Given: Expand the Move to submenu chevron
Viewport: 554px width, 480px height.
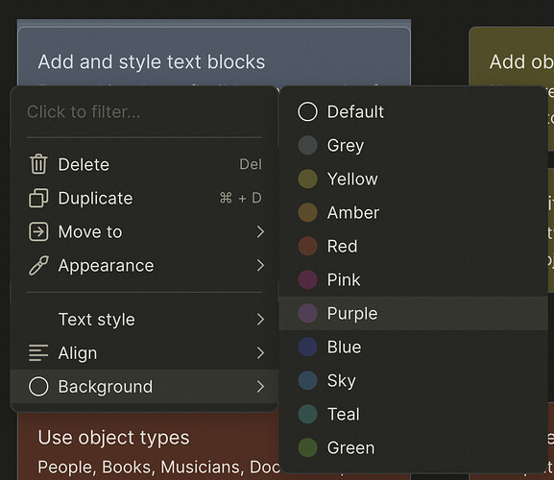Looking at the screenshot, I should (260, 231).
